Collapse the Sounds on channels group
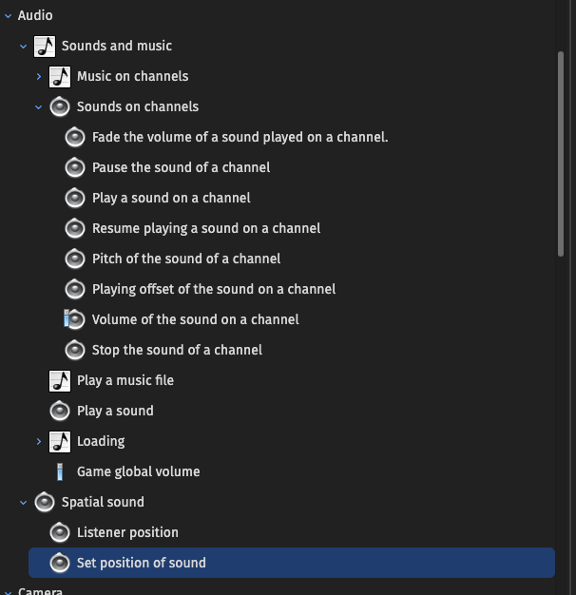The width and height of the screenshot is (576, 595). click(39, 107)
